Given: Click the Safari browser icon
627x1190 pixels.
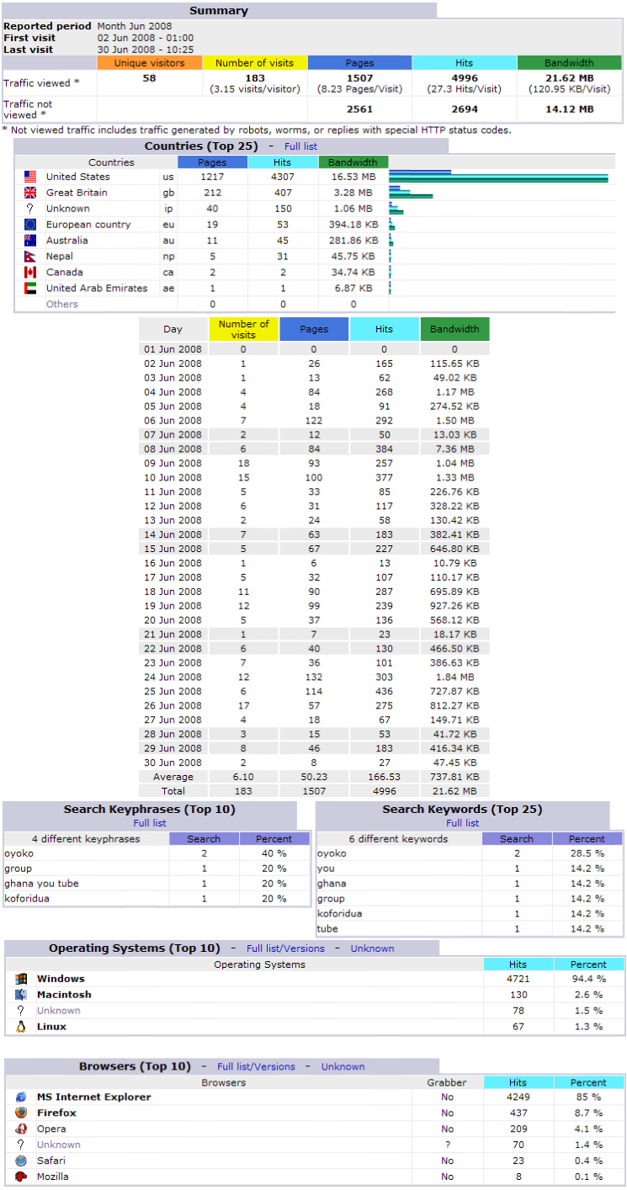Looking at the screenshot, I should tap(21, 1161).
